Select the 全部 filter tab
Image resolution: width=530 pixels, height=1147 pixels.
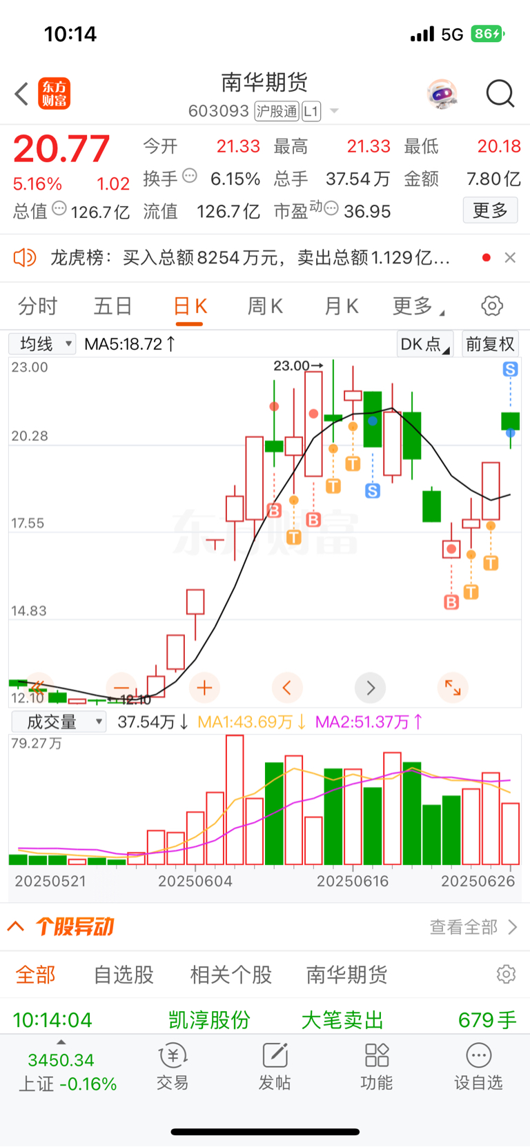(35, 975)
